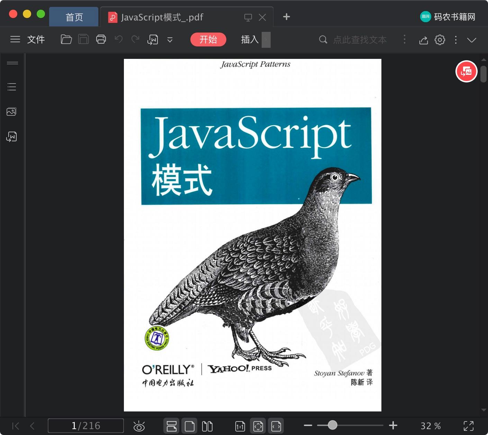Open the hamburger file menu icon
The height and width of the screenshot is (435, 488).
(x=15, y=39)
